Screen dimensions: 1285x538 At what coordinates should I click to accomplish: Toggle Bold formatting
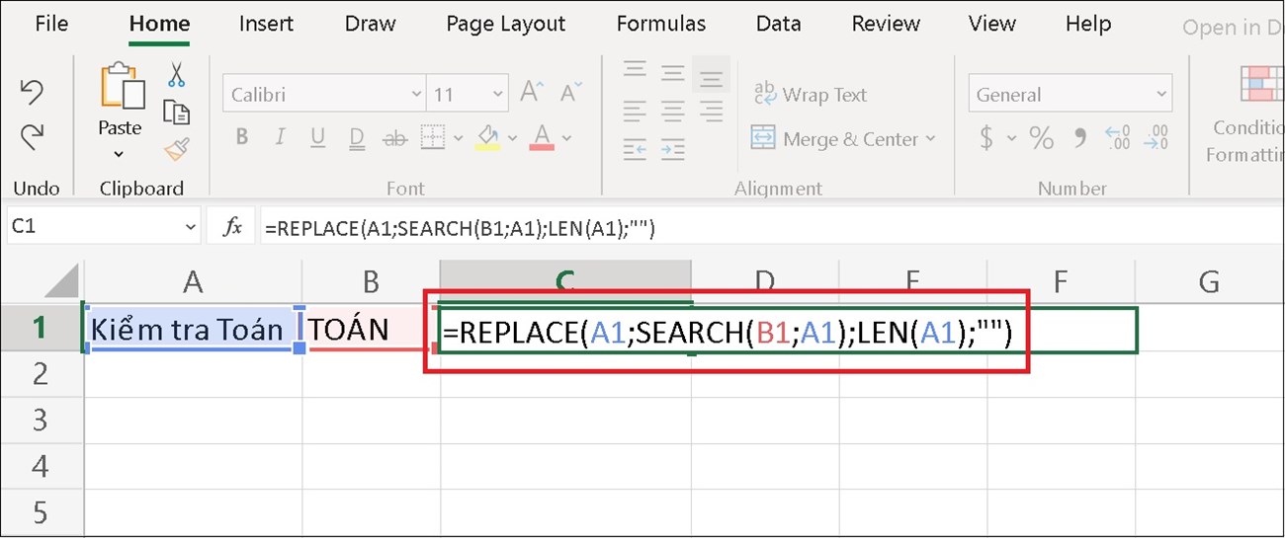coord(242,137)
